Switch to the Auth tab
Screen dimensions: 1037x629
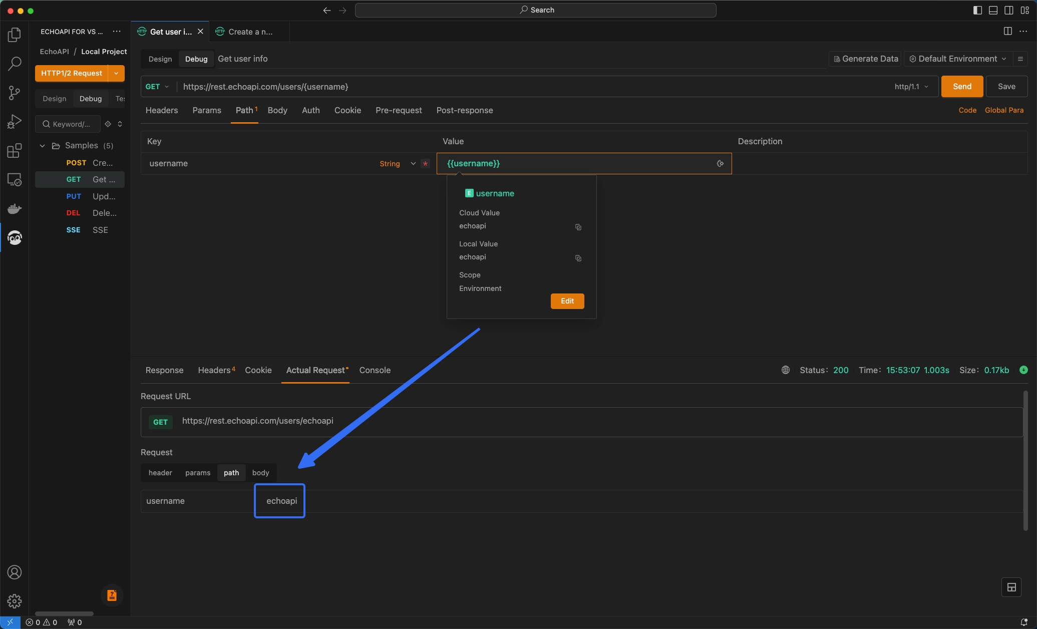click(x=311, y=110)
